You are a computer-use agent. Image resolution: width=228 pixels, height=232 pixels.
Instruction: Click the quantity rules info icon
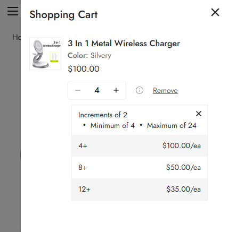tap(140, 90)
